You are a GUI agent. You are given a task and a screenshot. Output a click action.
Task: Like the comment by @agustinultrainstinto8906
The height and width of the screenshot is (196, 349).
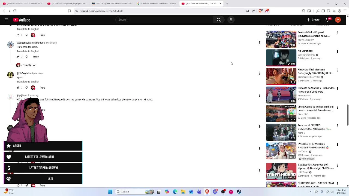click(x=18, y=57)
